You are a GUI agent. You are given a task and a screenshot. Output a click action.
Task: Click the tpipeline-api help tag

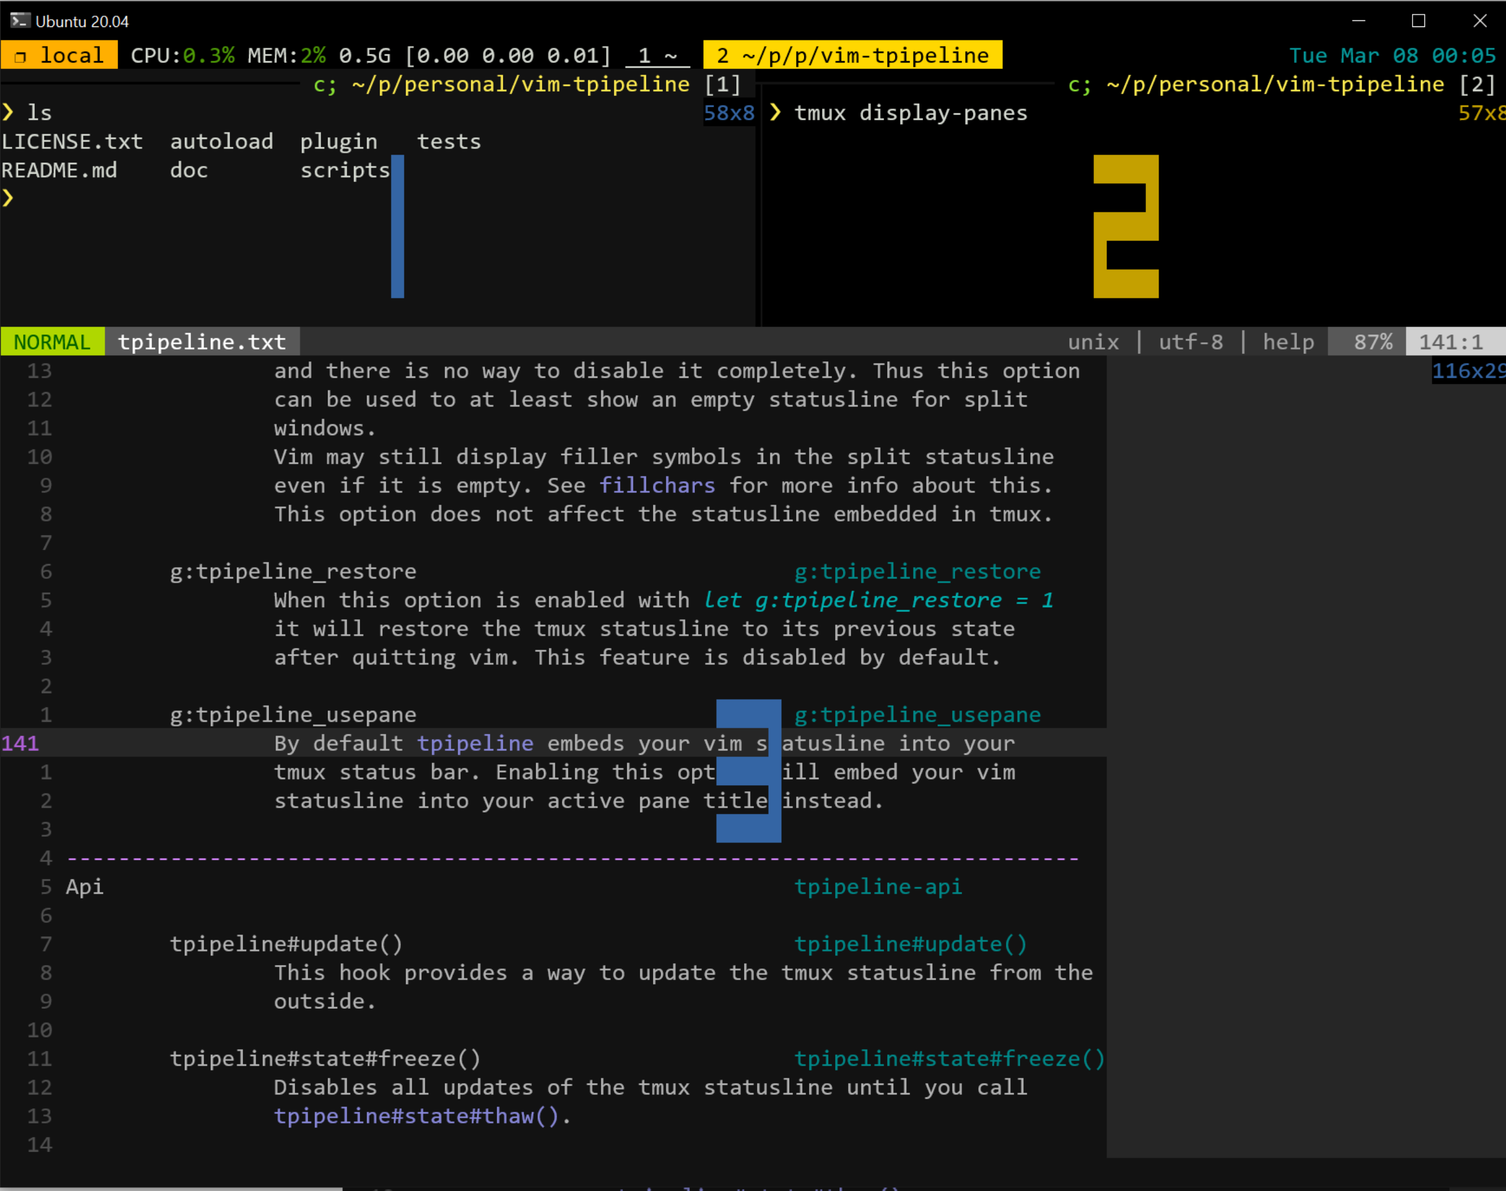click(878, 887)
